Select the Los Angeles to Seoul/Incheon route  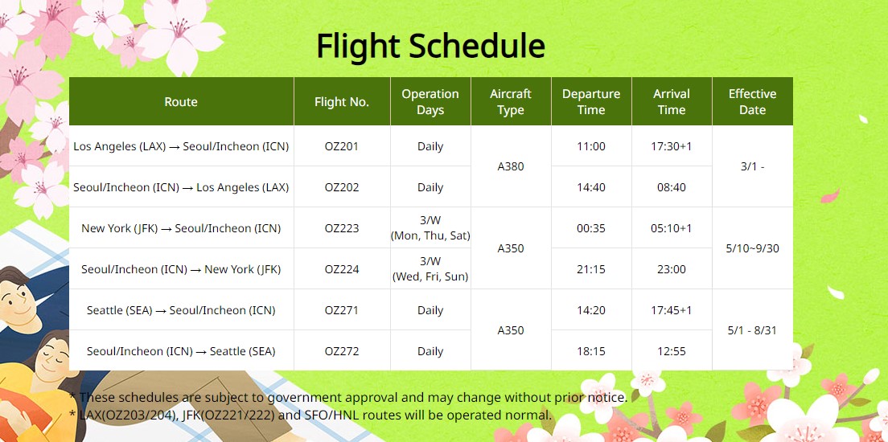(181, 146)
